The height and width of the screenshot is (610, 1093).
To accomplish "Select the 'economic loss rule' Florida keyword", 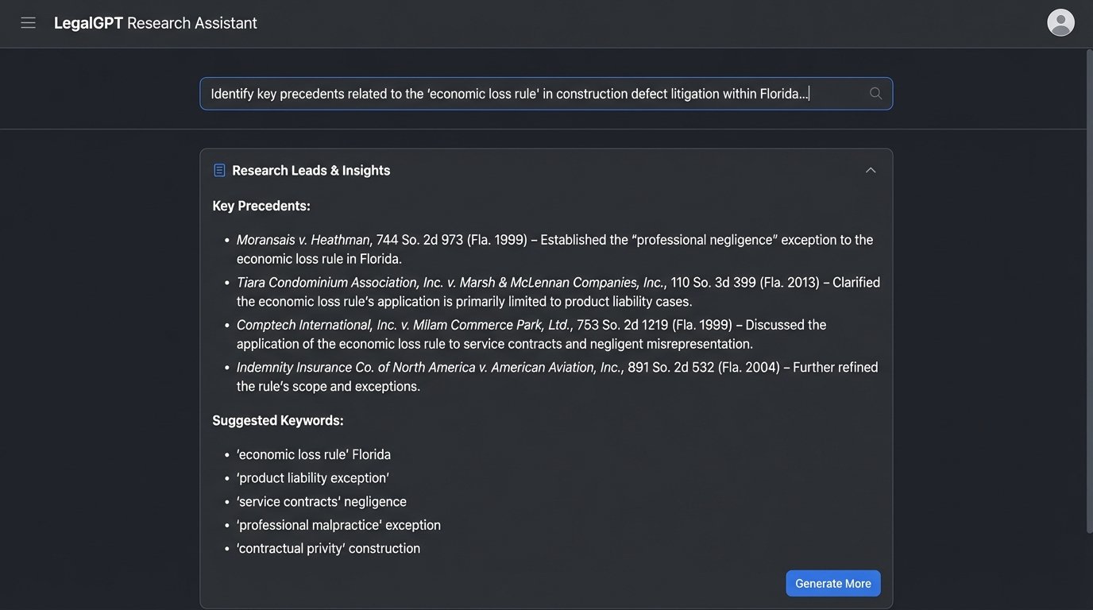I will (x=313, y=453).
